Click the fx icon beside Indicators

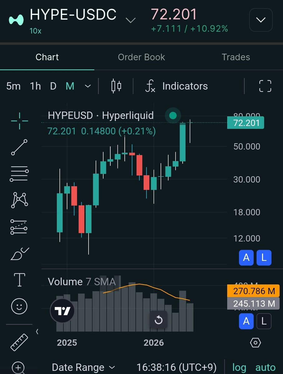(x=151, y=86)
